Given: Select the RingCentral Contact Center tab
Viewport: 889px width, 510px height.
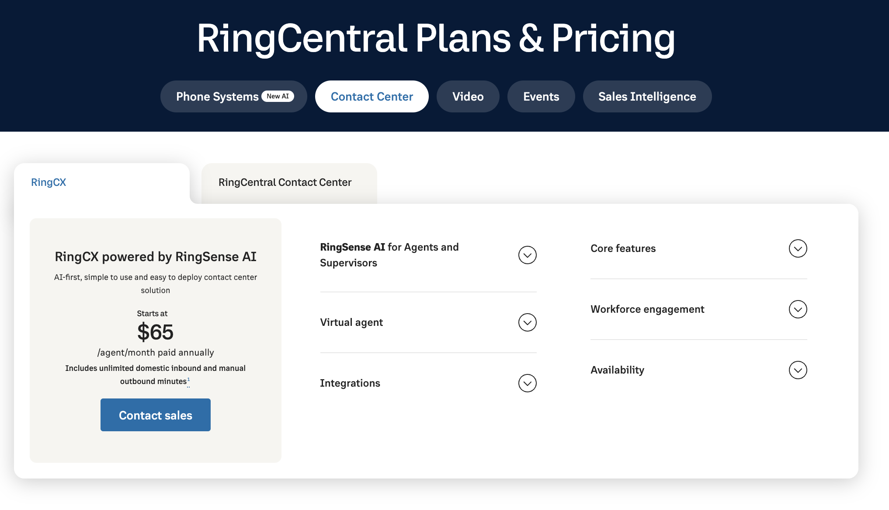Looking at the screenshot, I should click(x=285, y=182).
